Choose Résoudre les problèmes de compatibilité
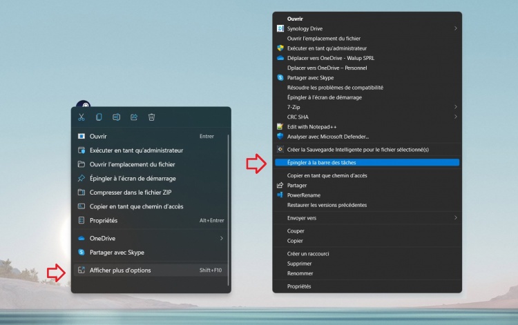518x325 pixels. click(x=335, y=88)
